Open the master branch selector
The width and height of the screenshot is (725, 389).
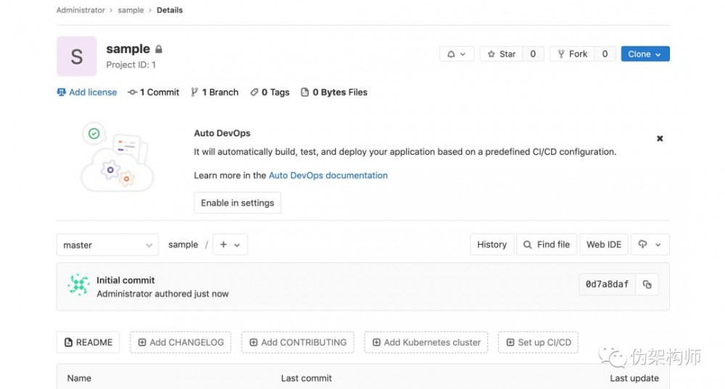pos(107,245)
